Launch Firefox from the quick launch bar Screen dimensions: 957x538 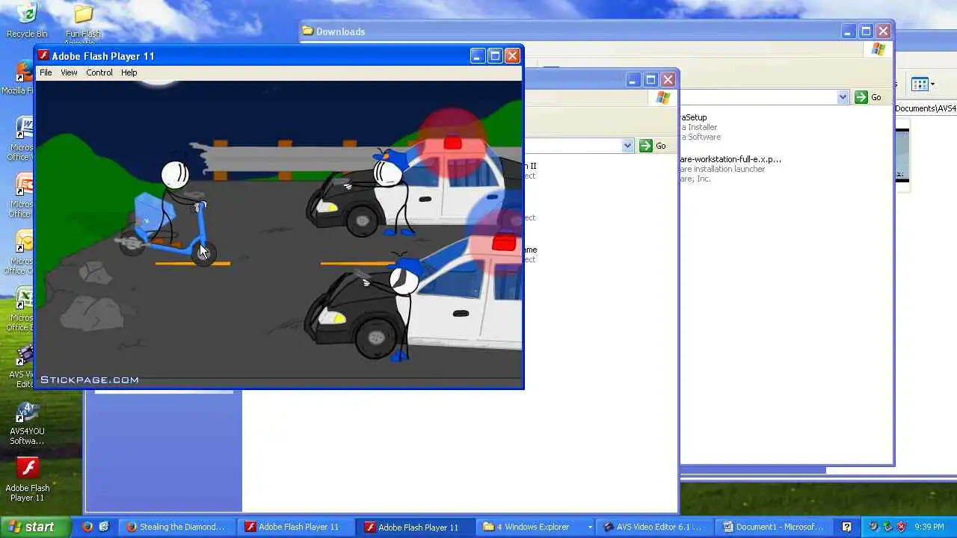87,527
